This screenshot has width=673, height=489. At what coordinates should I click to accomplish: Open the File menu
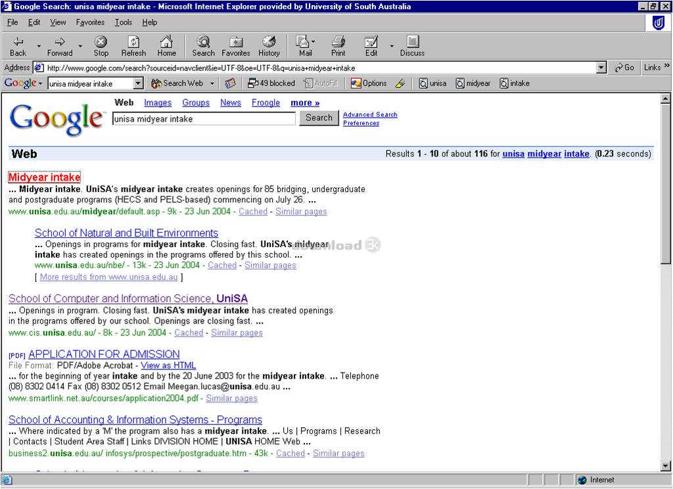click(12, 22)
